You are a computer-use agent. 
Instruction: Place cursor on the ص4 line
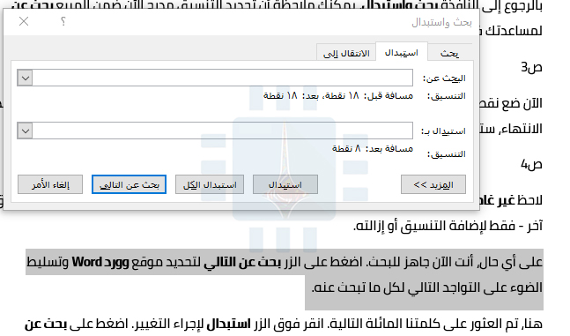531,165
